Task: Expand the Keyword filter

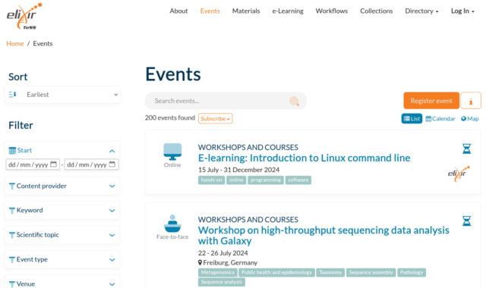Action: point(62,211)
